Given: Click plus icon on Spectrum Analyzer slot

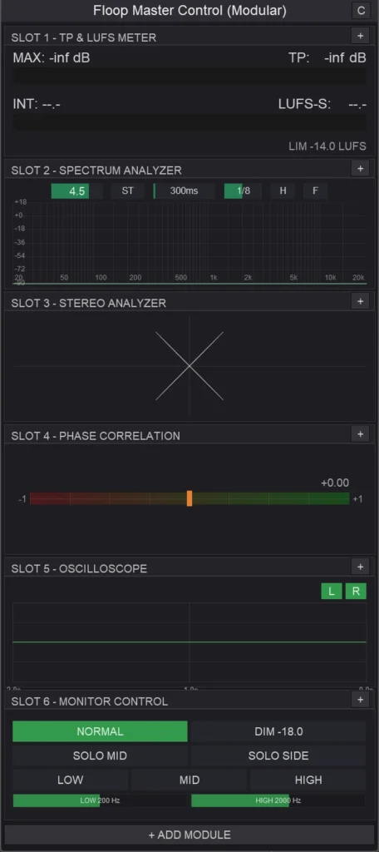Looking at the screenshot, I should pos(360,168).
